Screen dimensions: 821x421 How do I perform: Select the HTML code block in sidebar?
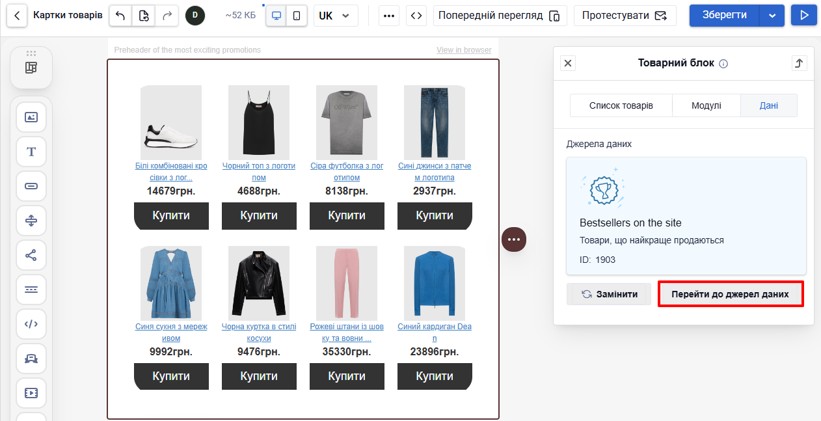point(31,324)
